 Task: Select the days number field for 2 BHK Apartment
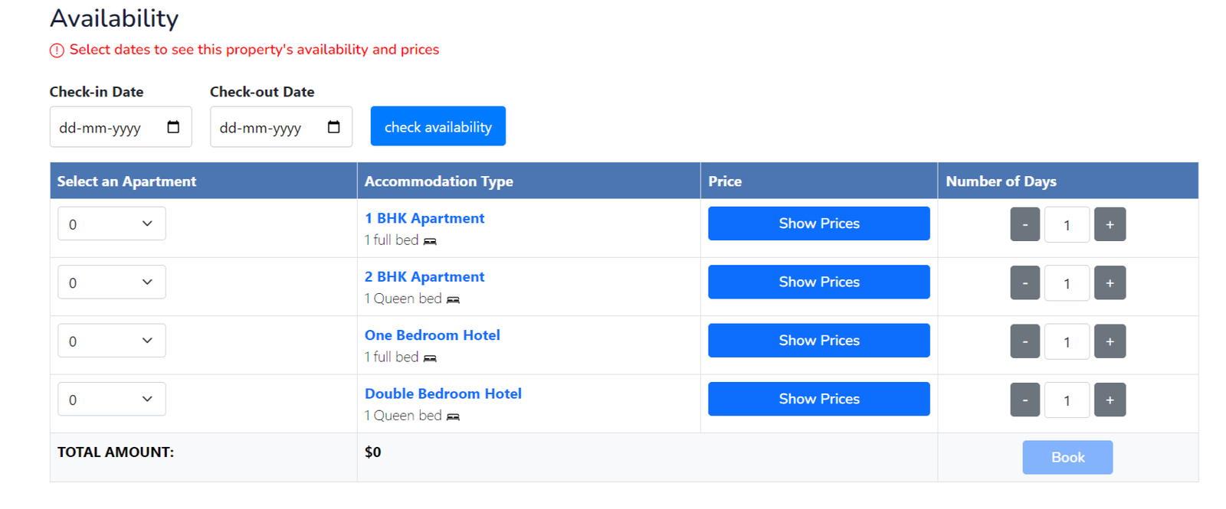[1067, 283]
